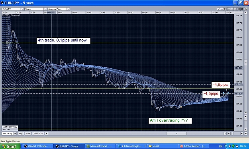The image size is (249, 149).
Task: Click the Buy button
Action: tap(21, 134)
